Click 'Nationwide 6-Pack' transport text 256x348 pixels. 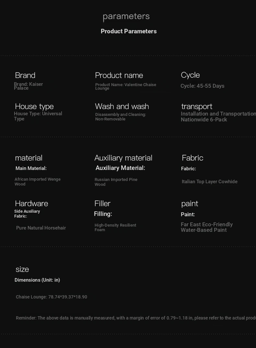point(204,119)
